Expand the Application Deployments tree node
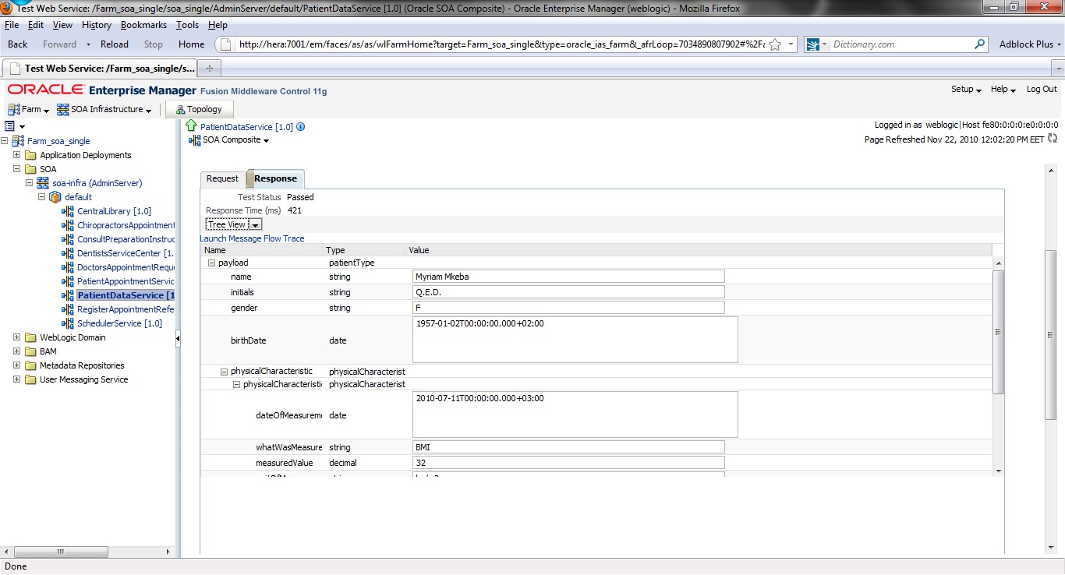The height and width of the screenshot is (575, 1065). pyautogui.click(x=16, y=155)
